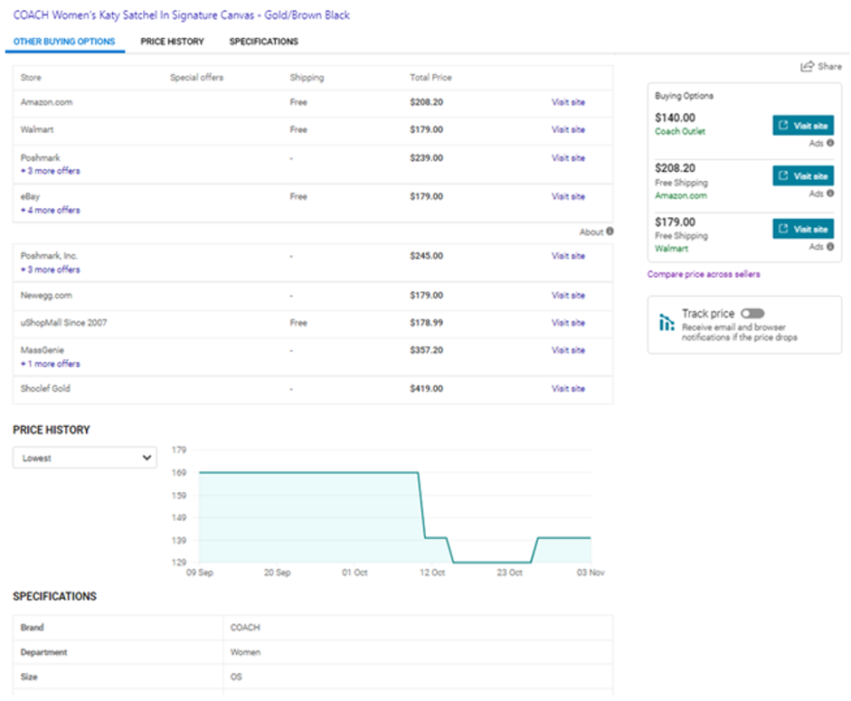Expand Poshmark's 3 more offers

[x=51, y=171]
